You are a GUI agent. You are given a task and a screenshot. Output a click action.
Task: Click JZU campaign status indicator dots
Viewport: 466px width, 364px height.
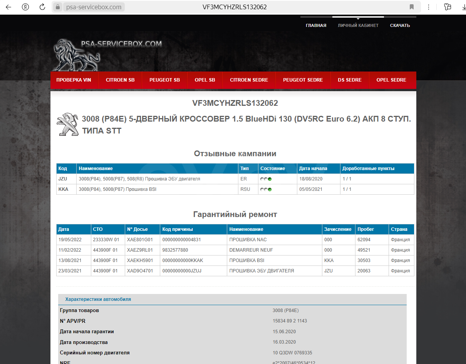[266, 179]
